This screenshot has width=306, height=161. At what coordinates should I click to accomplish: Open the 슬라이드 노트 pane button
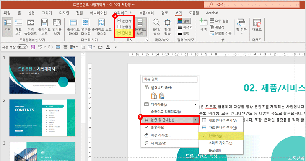click(x=140, y=26)
